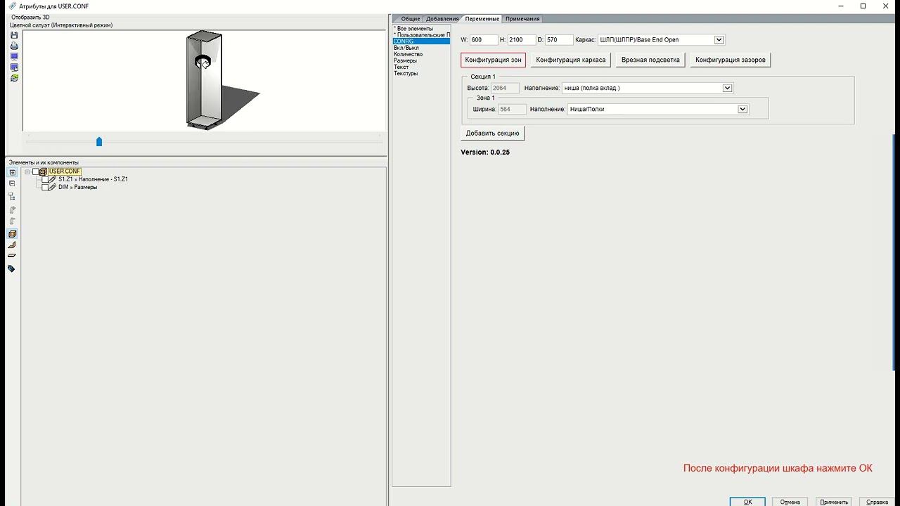
Task: Select 'DIM » Размеры' tree row
Action: [x=77, y=187]
